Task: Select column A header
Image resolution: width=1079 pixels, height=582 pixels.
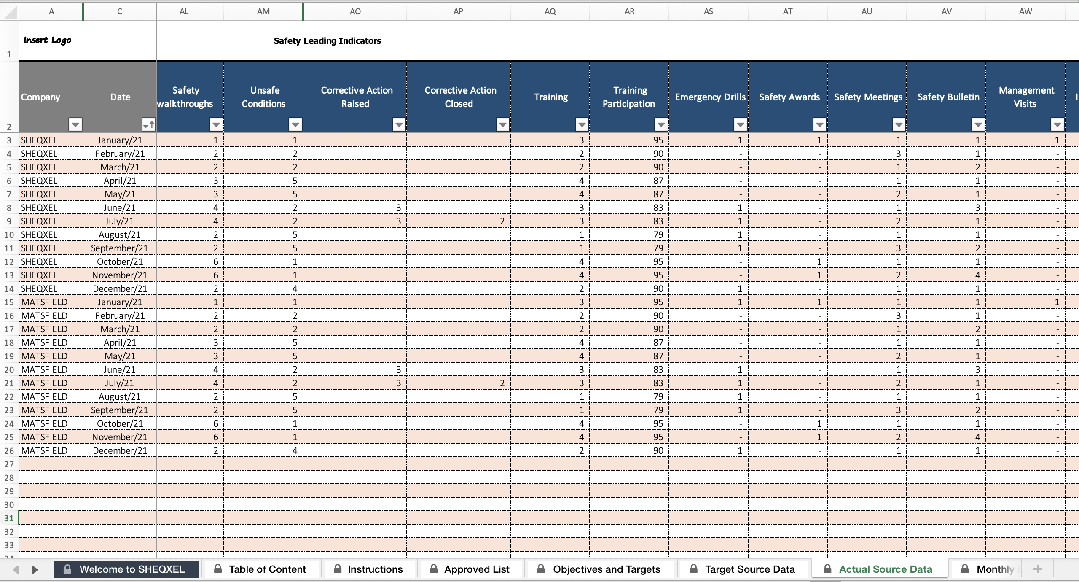Action: pyautogui.click(x=51, y=11)
